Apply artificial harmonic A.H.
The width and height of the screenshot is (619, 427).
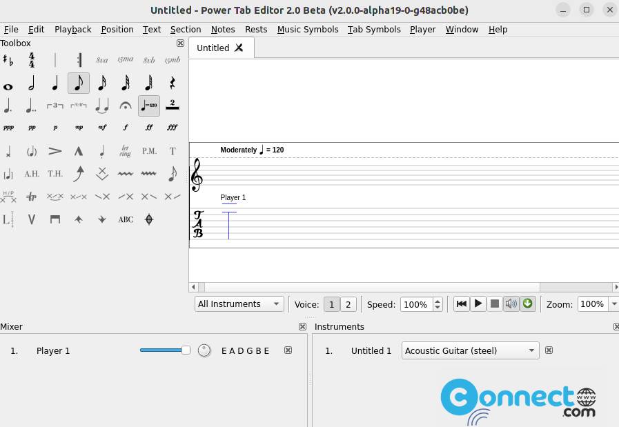[x=32, y=174]
